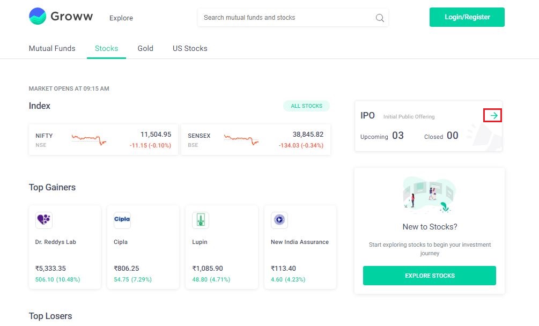The image size is (539, 326).
Task: Click the search magnifier icon
Action: 380,18
